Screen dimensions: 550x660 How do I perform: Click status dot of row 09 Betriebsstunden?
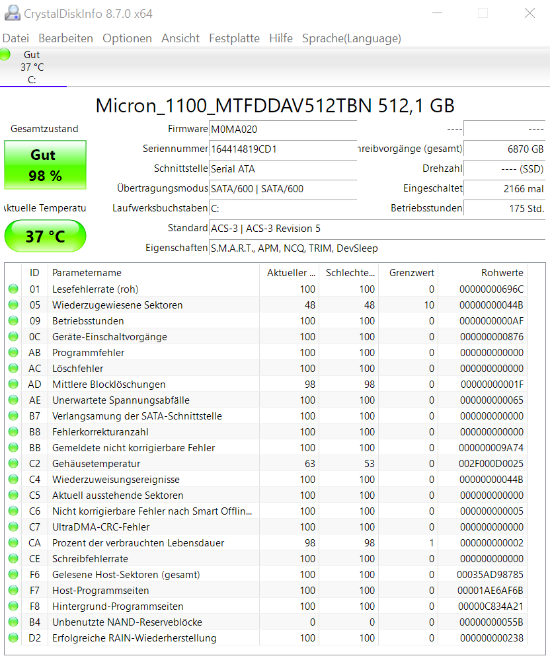13,320
